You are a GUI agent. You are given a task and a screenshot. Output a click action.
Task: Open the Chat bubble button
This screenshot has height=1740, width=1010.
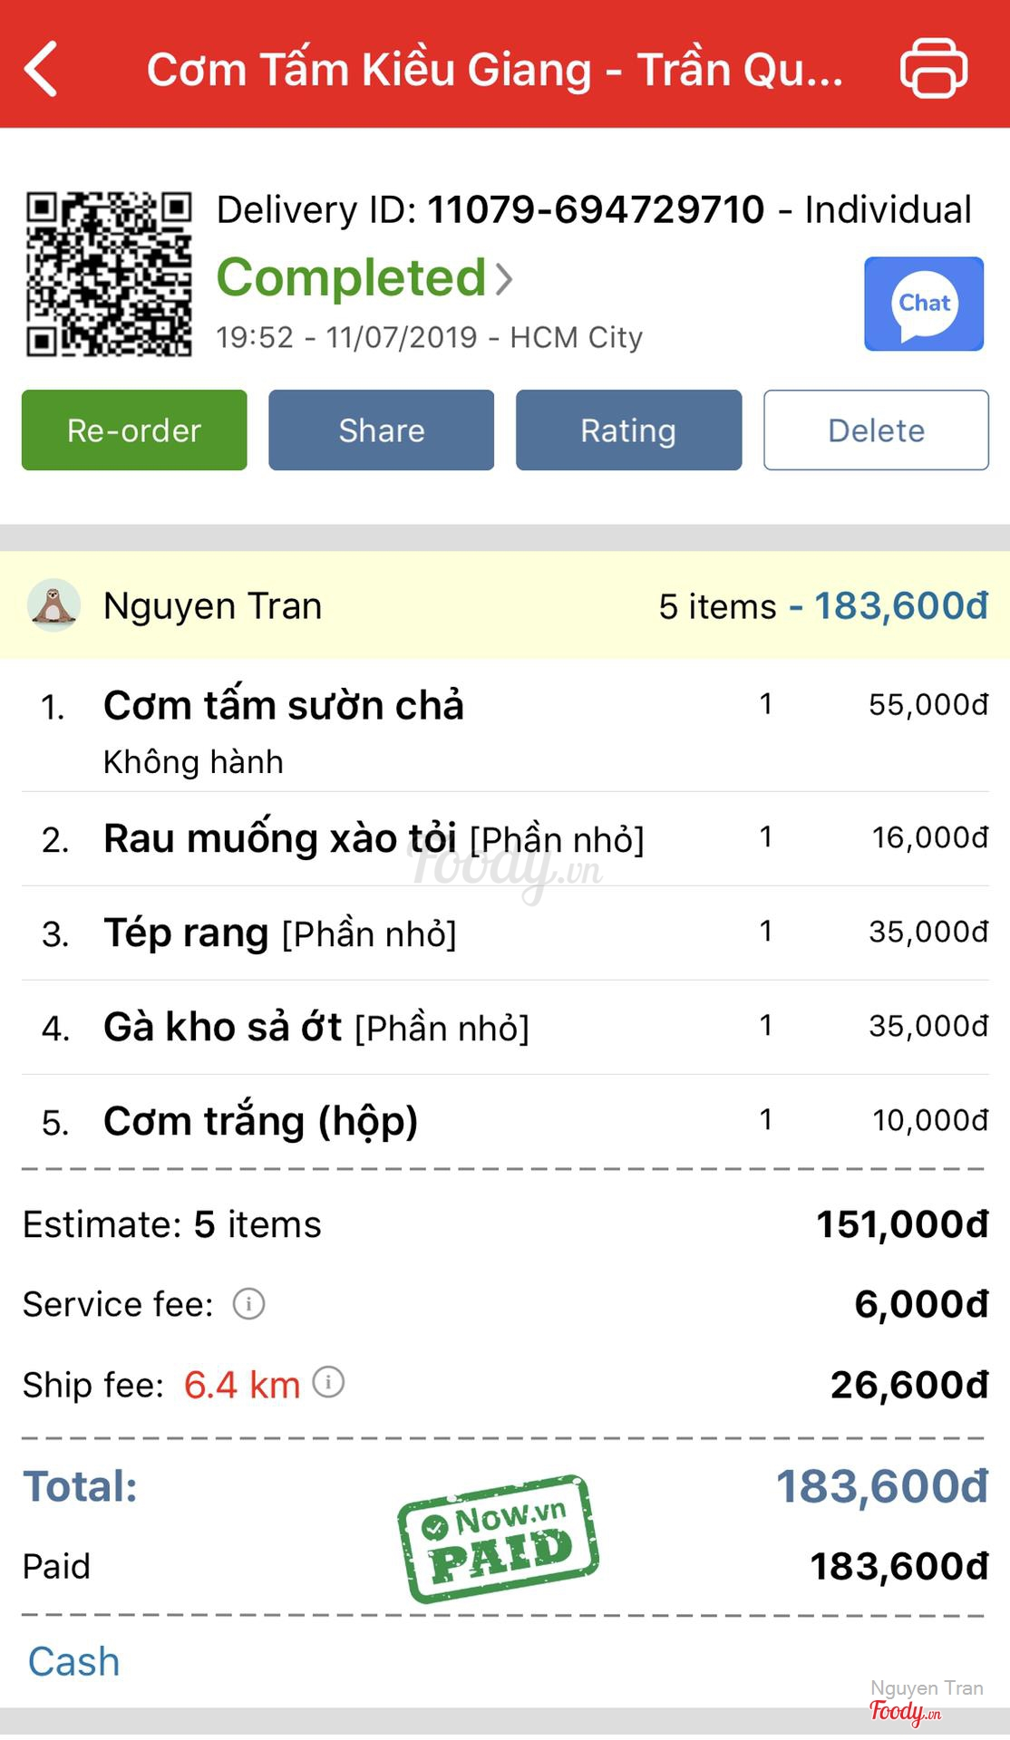[923, 304]
